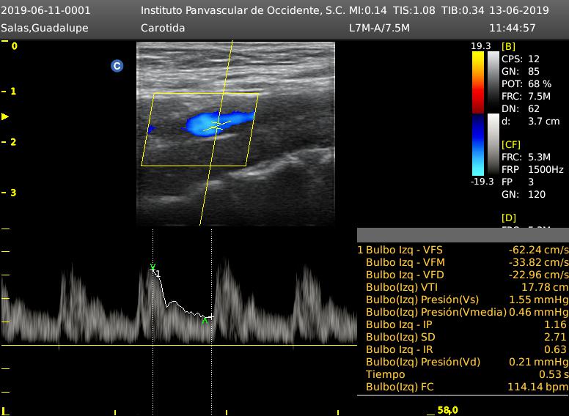The height and width of the screenshot is (416, 569).
Task: Click the blue C orientation marker icon
Action: coord(117,66)
